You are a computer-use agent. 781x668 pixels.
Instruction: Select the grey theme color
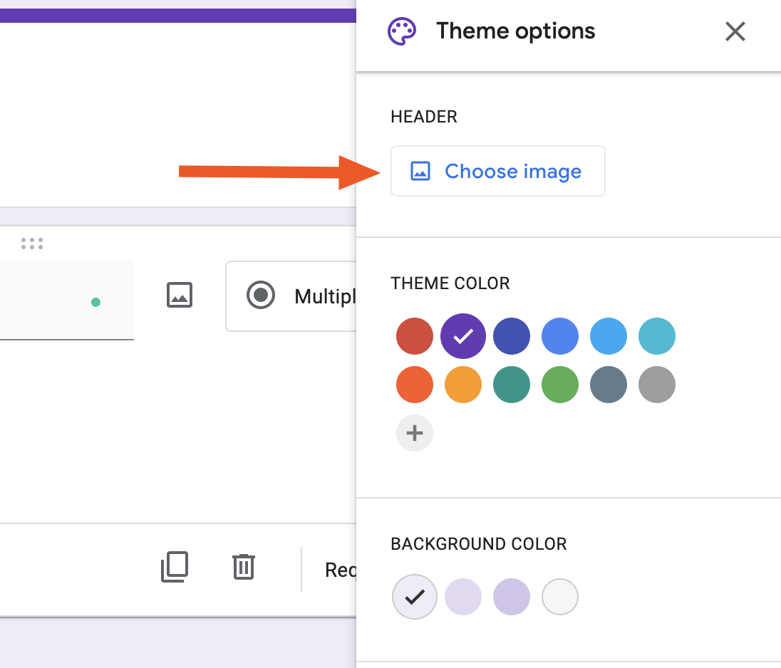pos(657,385)
